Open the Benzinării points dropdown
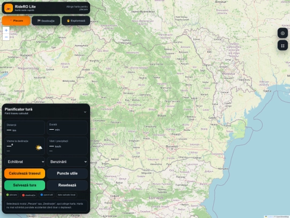The image size is (290, 218). (67, 162)
